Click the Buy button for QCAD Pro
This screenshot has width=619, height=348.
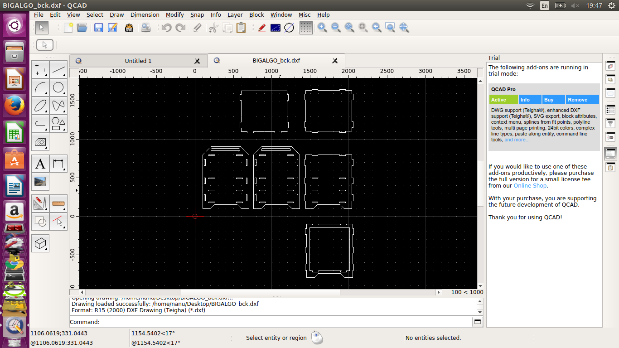coord(553,100)
